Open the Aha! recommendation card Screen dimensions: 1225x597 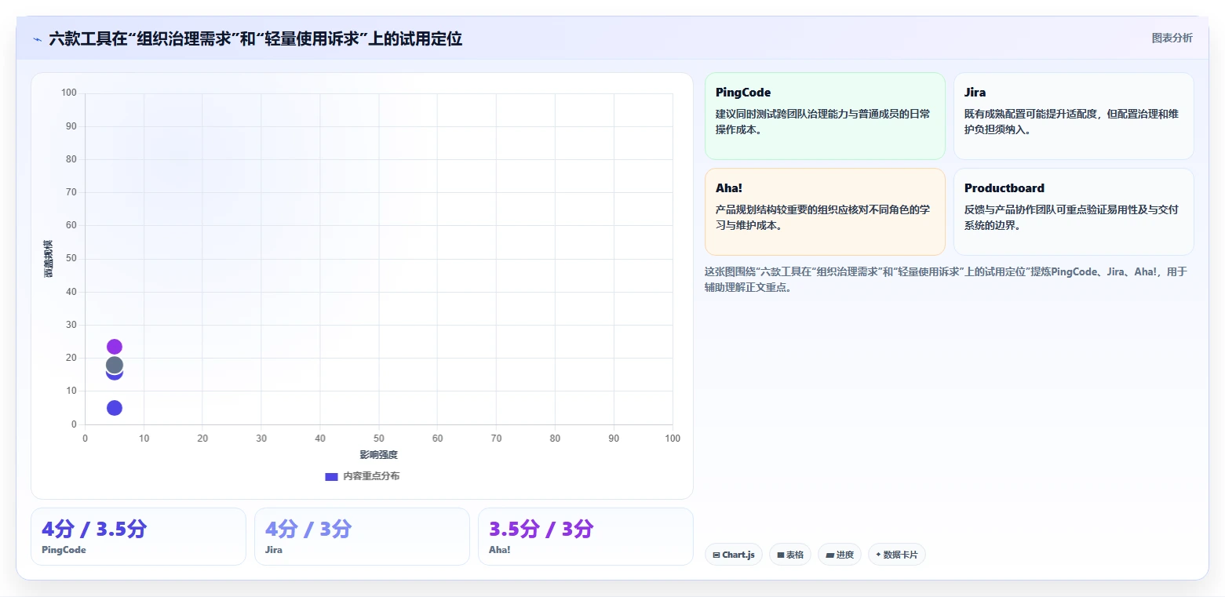point(825,212)
